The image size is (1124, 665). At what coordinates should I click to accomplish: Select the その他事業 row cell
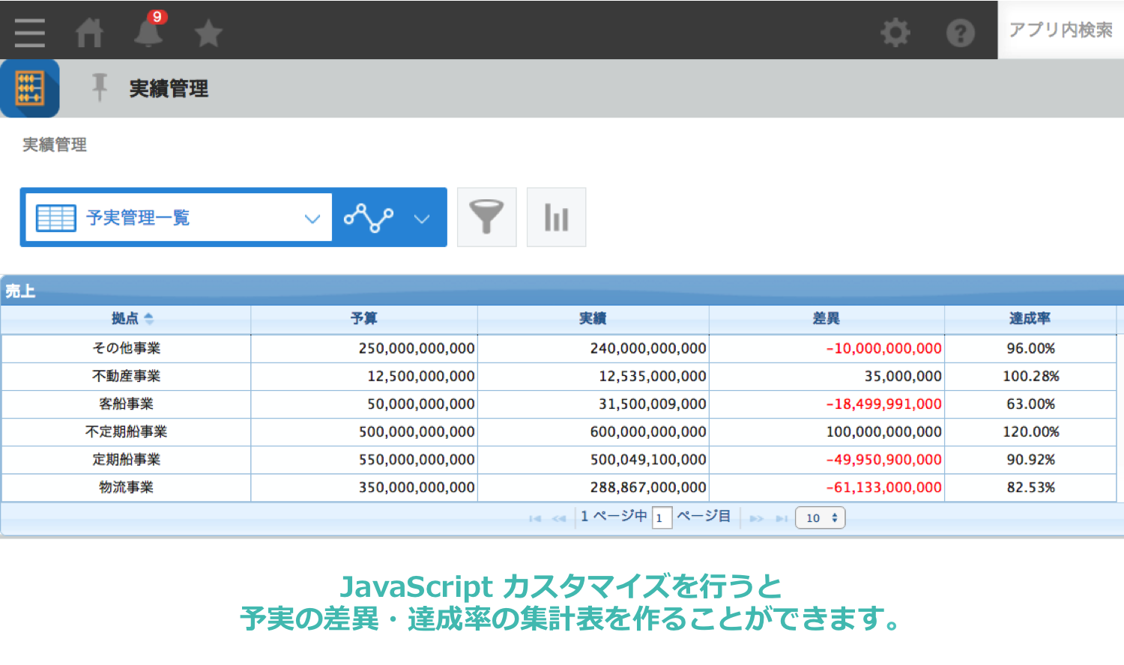[x=126, y=348]
